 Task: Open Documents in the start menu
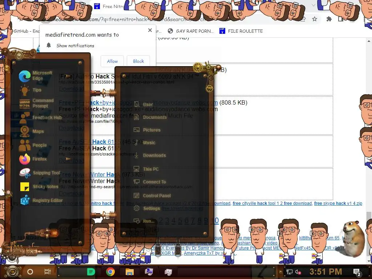click(x=150, y=117)
